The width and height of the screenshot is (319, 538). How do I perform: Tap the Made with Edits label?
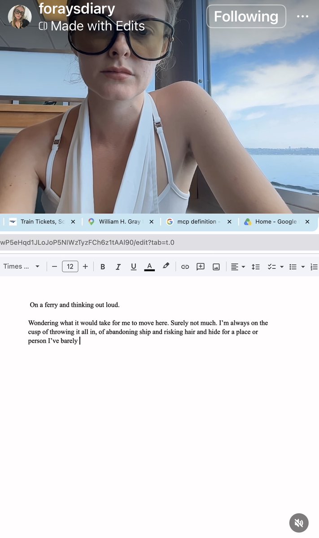(92, 26)
